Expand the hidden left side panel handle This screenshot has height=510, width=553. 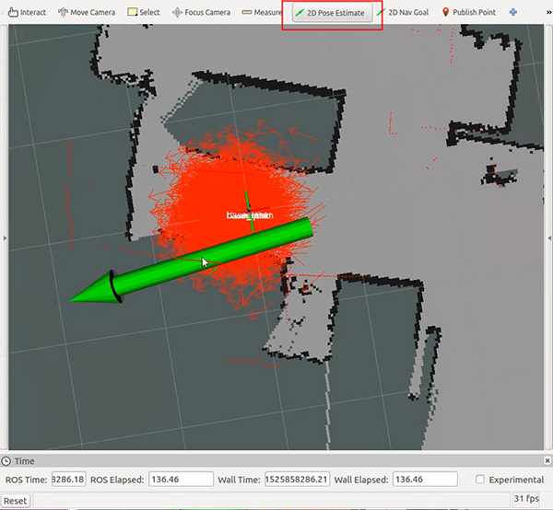click(x=3, y=238)
